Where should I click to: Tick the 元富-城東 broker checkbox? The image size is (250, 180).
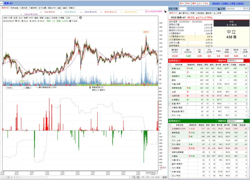[x=170, y=84]
